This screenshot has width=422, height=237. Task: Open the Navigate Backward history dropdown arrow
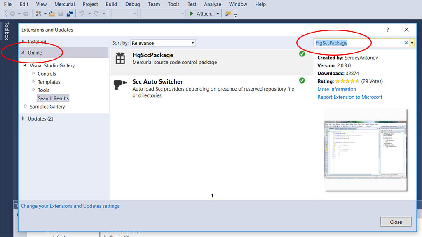pos(19,14)
